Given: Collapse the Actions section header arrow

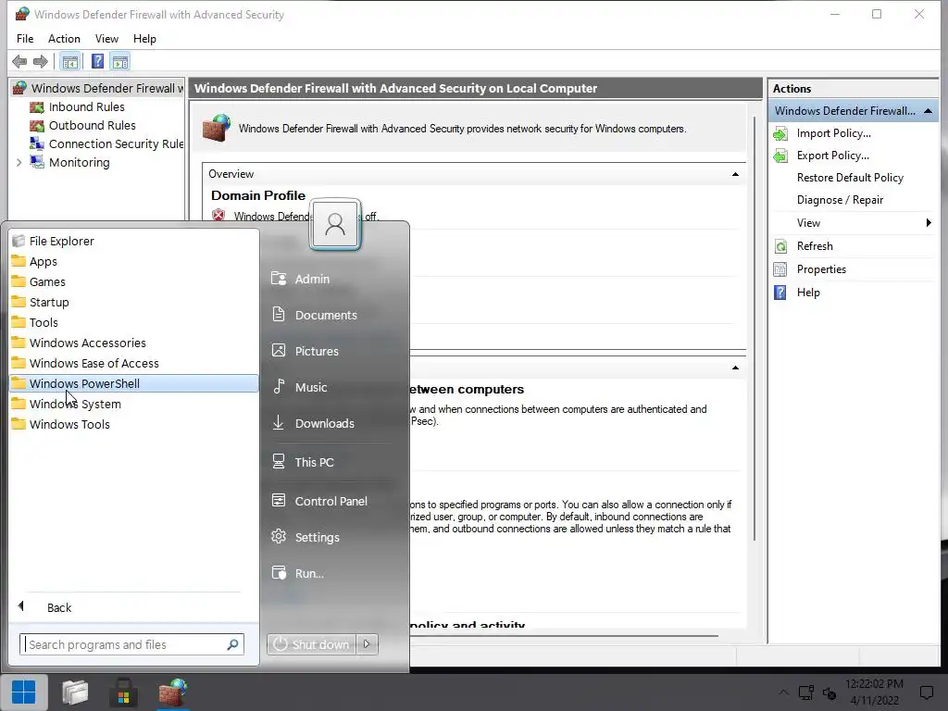Looking at the screenshot, I should [x=928, y=111].
